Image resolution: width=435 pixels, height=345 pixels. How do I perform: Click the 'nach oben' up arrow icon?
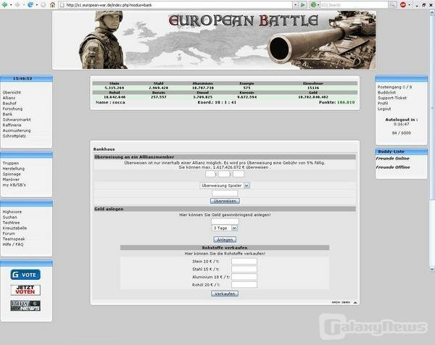pos(355,302)
